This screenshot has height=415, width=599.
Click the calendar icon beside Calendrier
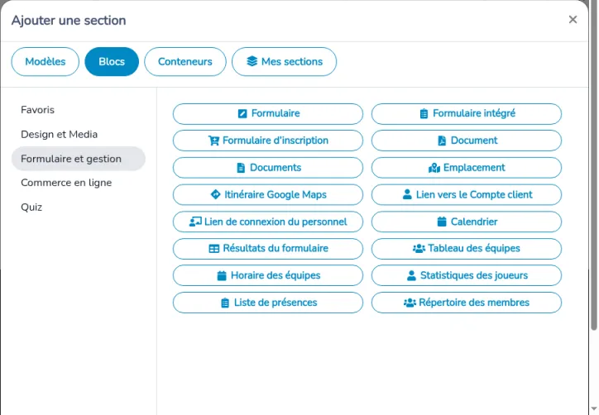442,222
